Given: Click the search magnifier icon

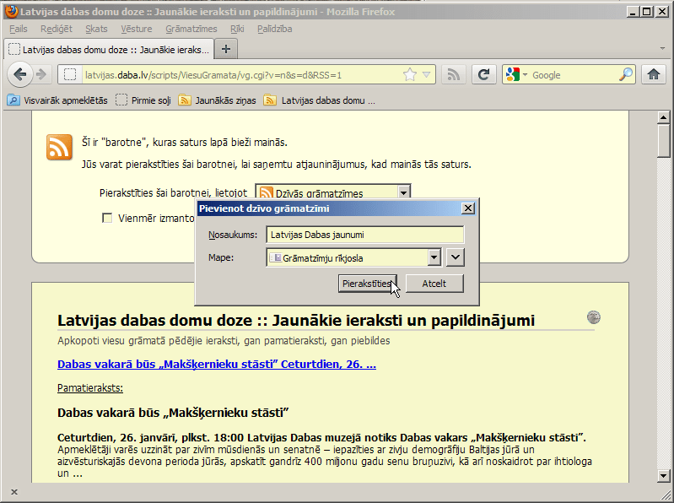Looking at the screenshot, I should click(626, 75).
